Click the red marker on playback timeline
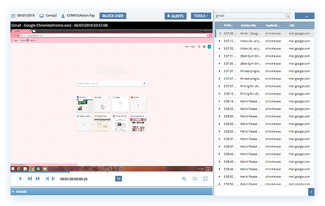Image resolution: width=325 pixels, height=206 pixels. (x=108, y=172)
